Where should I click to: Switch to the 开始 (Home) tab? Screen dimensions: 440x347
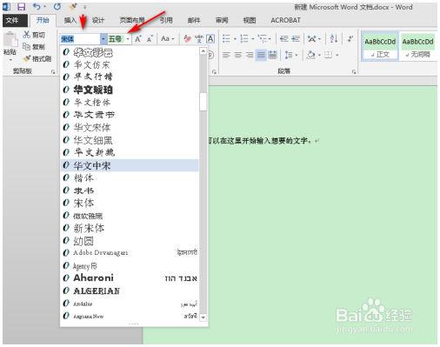coord(43,20)
